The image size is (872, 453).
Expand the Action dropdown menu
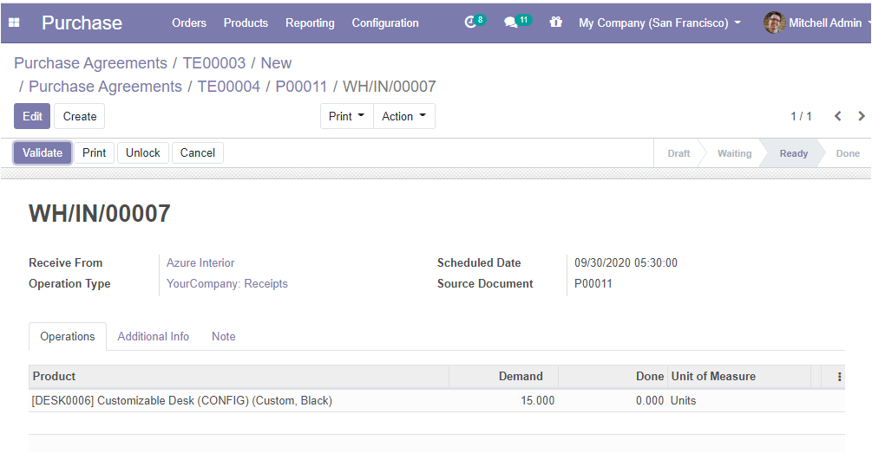[x=403, y=116]
